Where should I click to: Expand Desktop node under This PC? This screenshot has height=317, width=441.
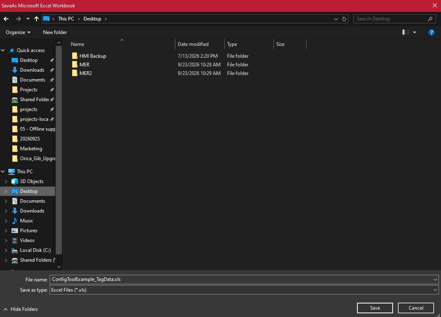click(6, 191)
